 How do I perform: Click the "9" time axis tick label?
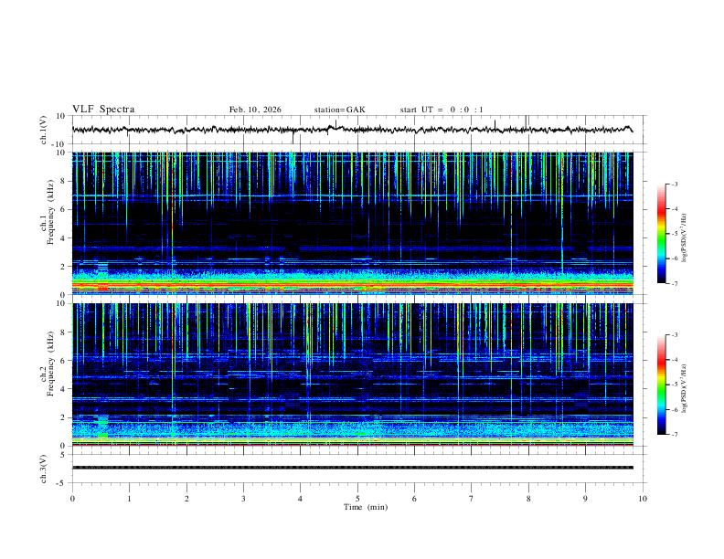point(585,499)
